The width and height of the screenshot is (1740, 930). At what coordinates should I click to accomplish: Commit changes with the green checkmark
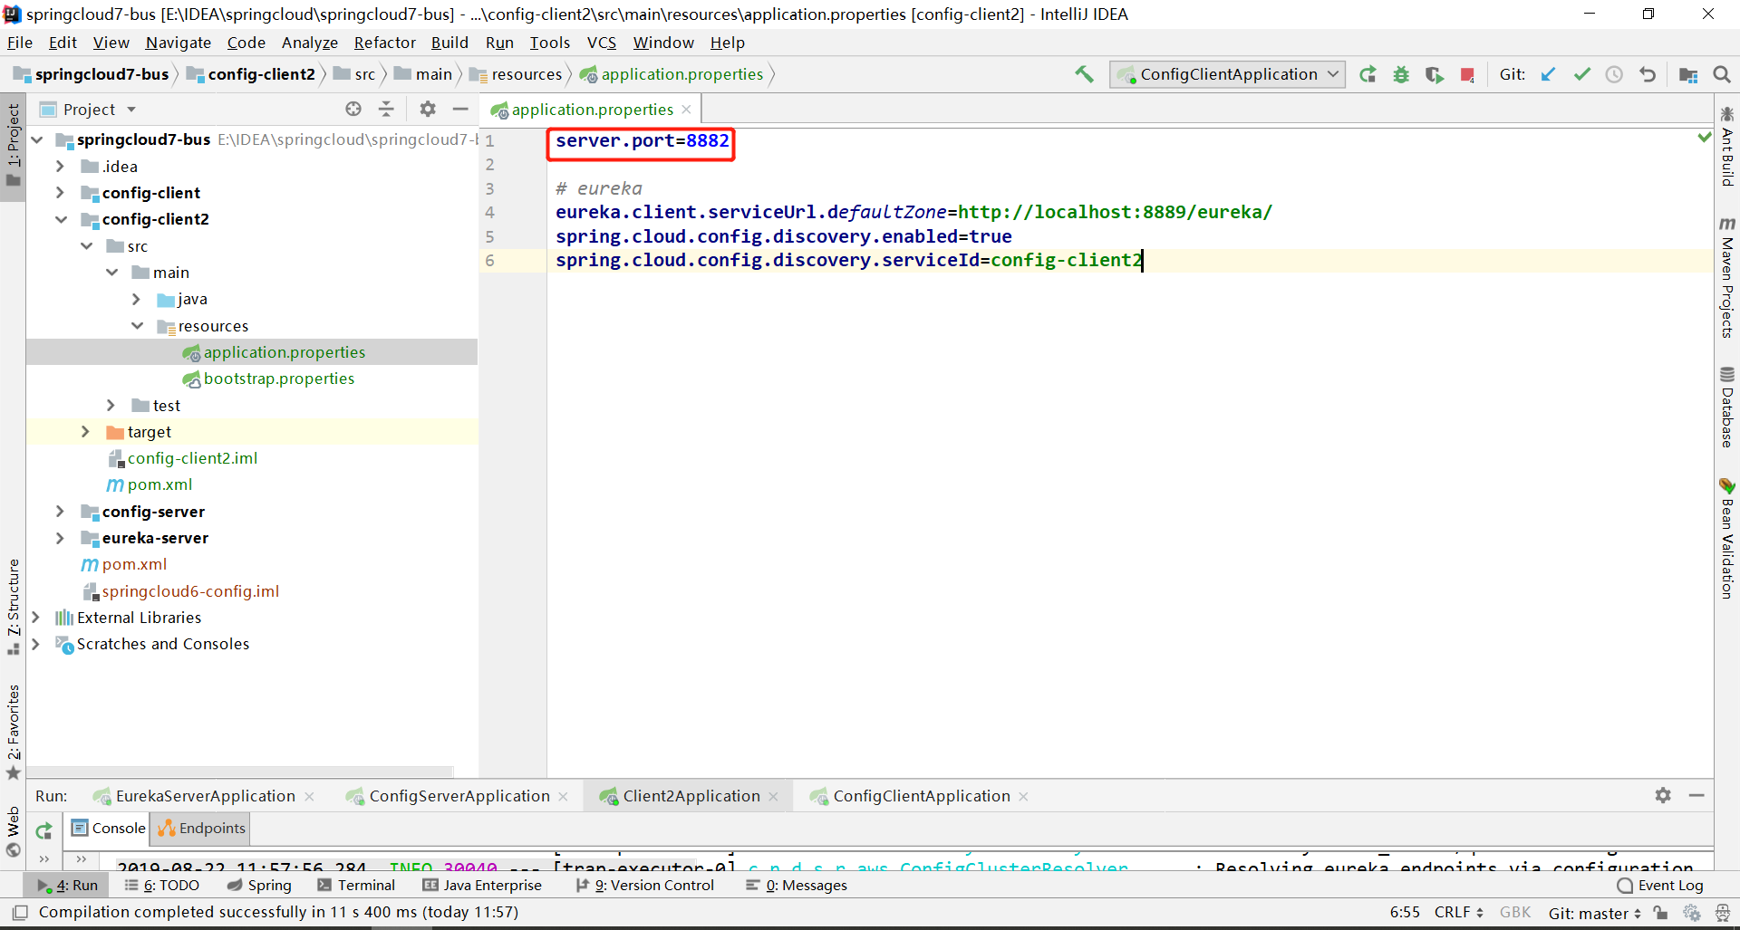1581,74
